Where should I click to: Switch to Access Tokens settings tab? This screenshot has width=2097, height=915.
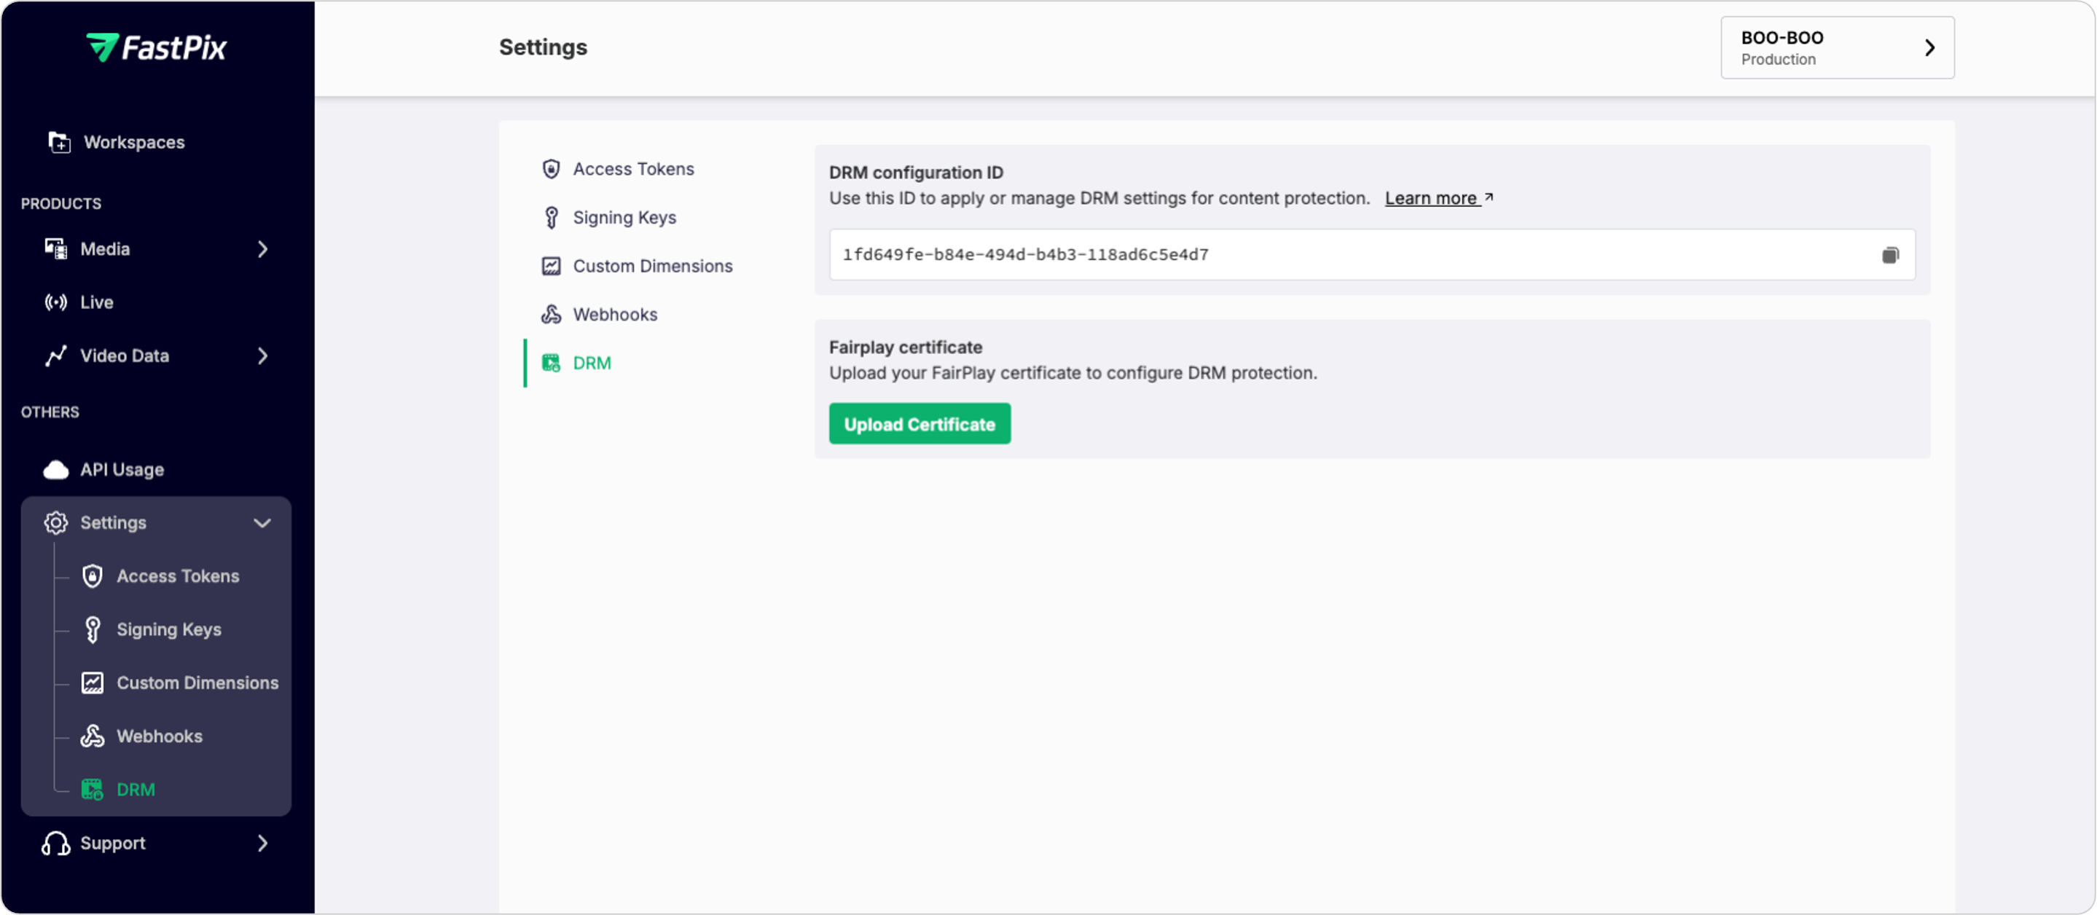click(632, 168)
